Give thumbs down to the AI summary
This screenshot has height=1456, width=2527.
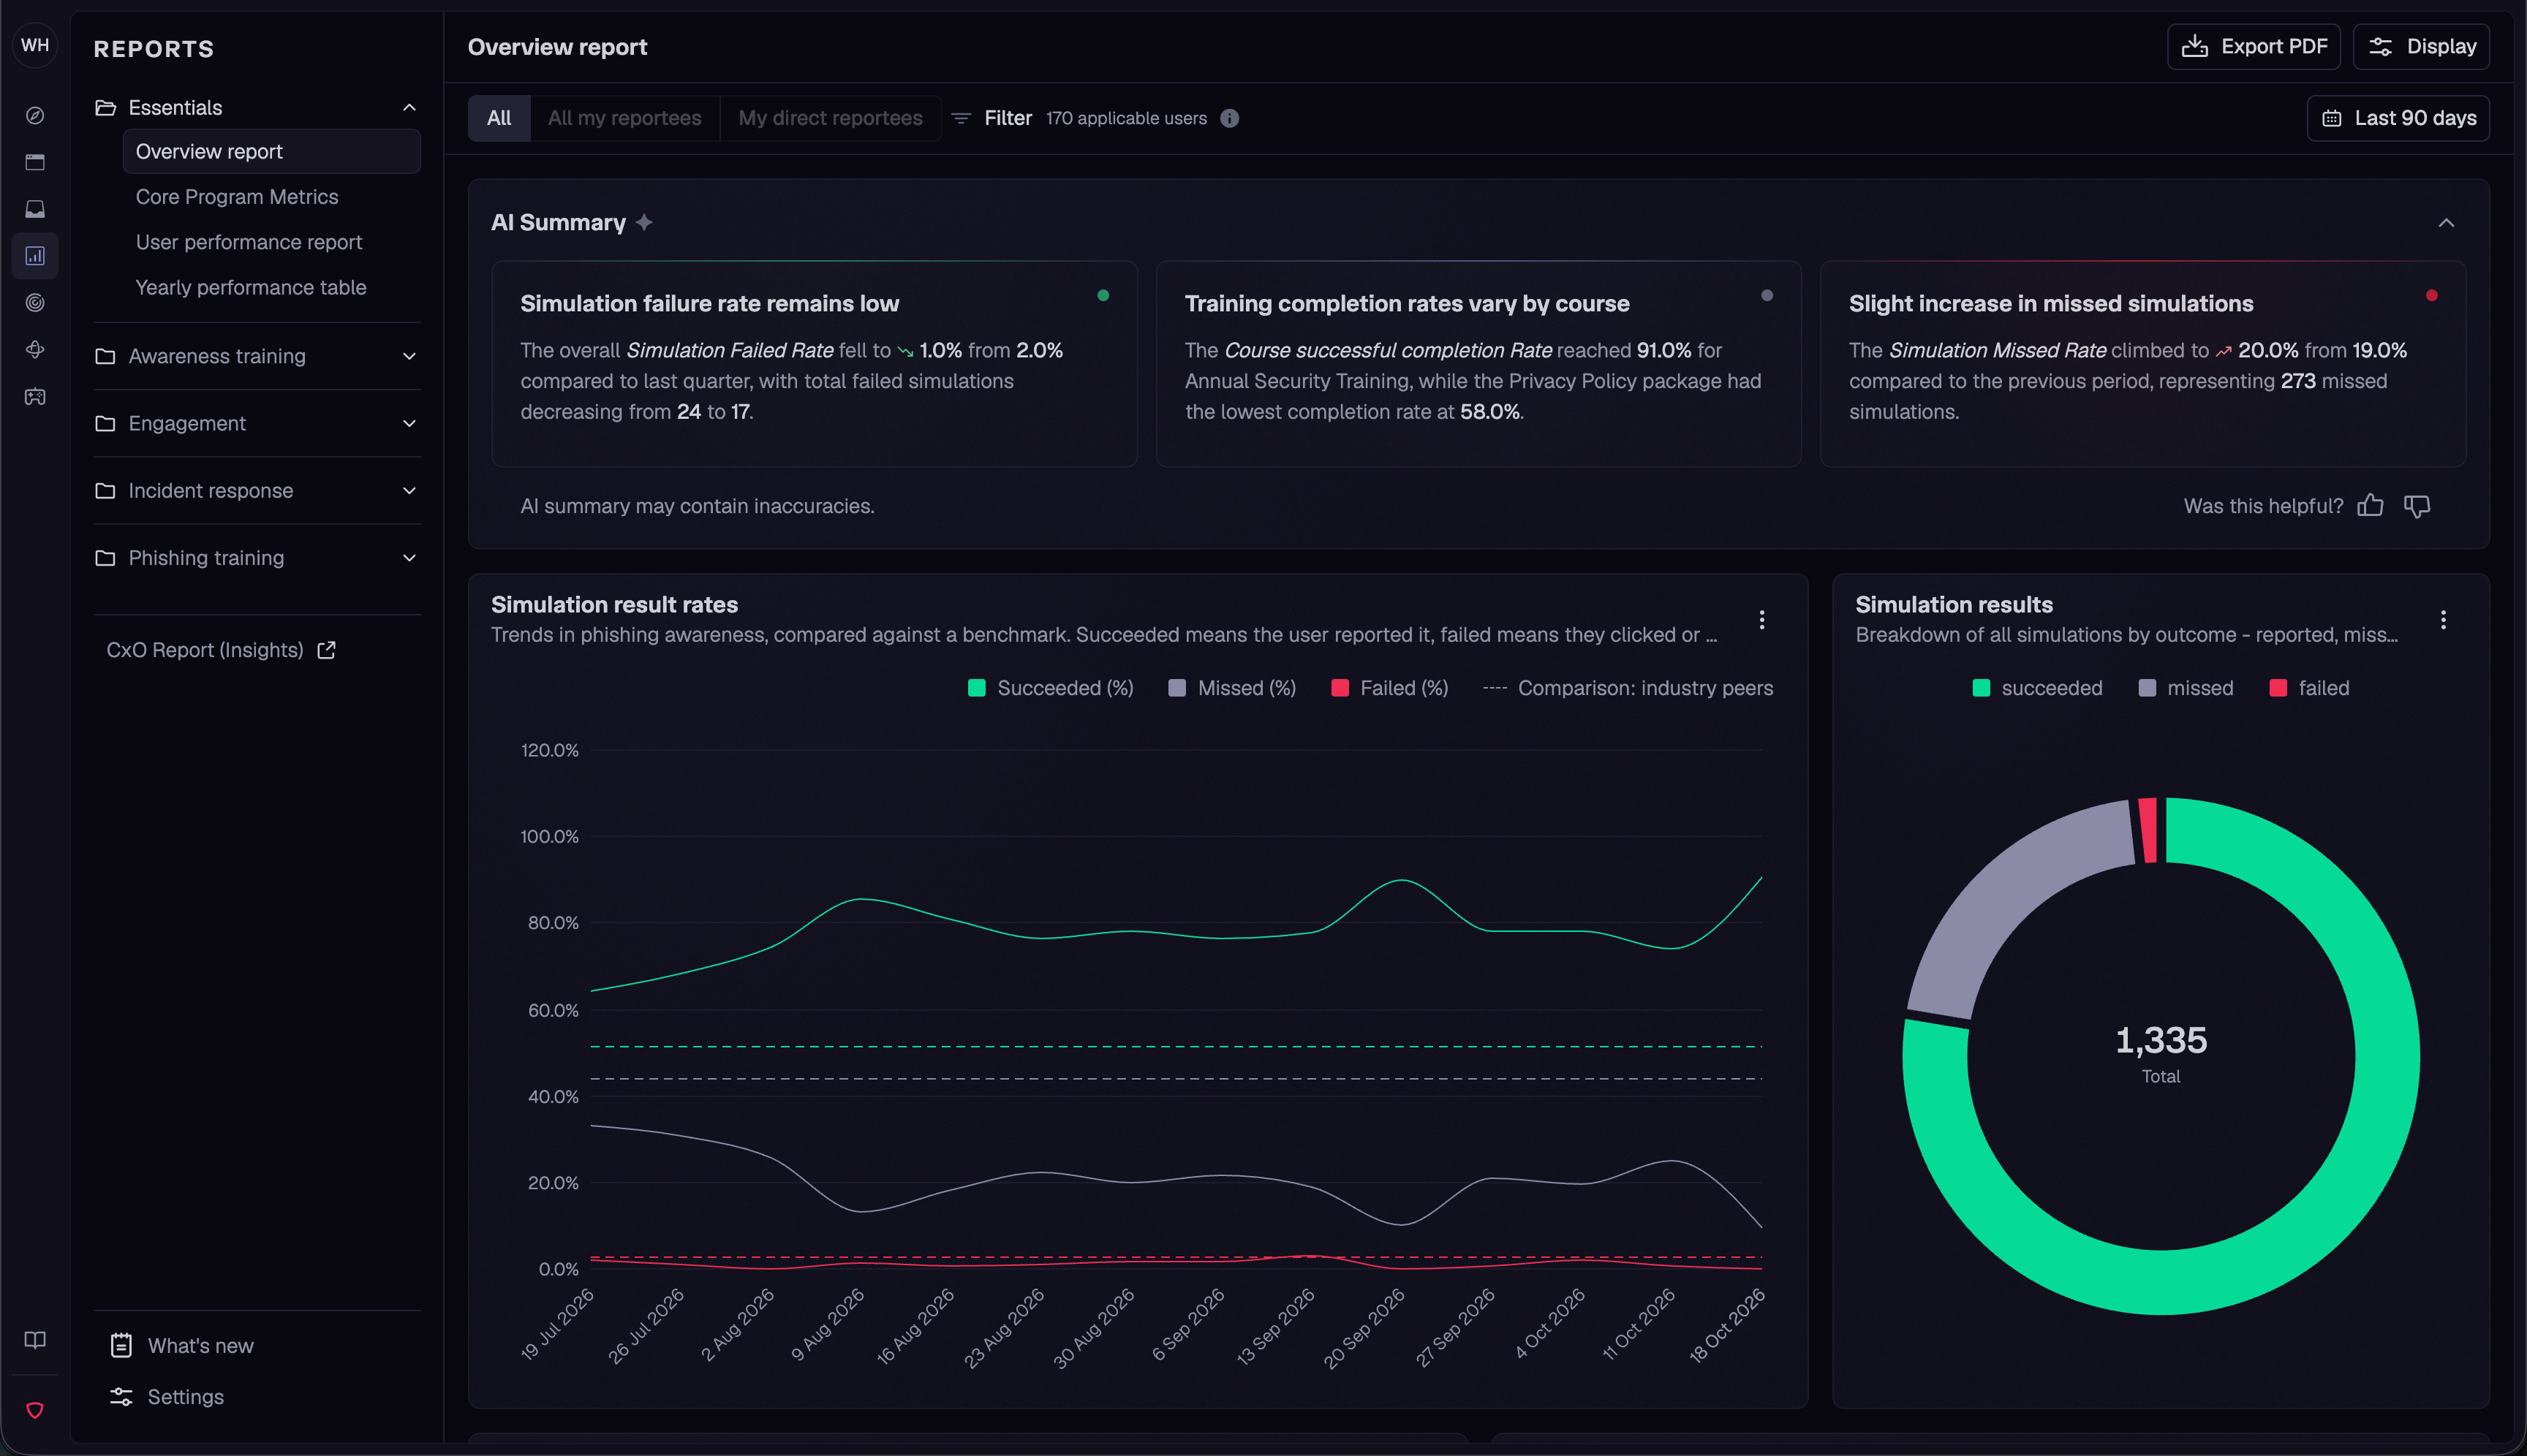pyautogui.click(x=2417, y=506)
